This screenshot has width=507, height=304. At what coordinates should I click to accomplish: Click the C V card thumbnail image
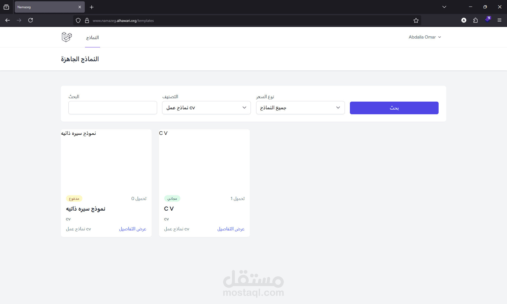(x=204, y=160)
